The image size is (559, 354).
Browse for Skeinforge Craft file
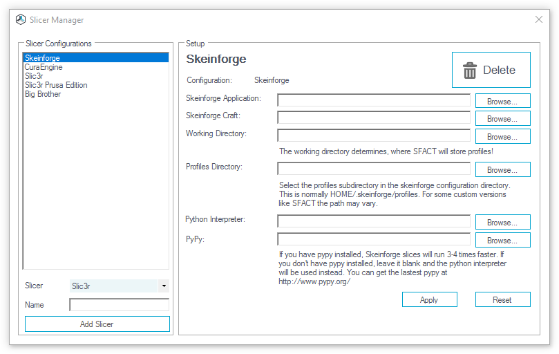click(502, 118)
